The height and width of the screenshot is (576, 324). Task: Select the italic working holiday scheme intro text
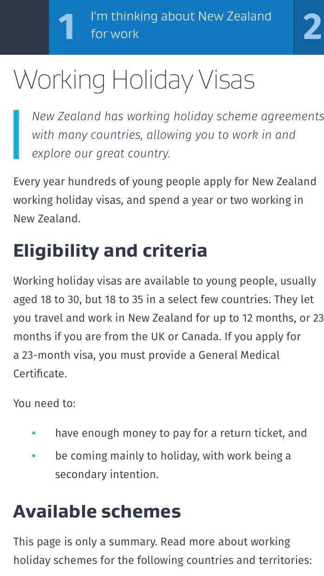[177, 135]
